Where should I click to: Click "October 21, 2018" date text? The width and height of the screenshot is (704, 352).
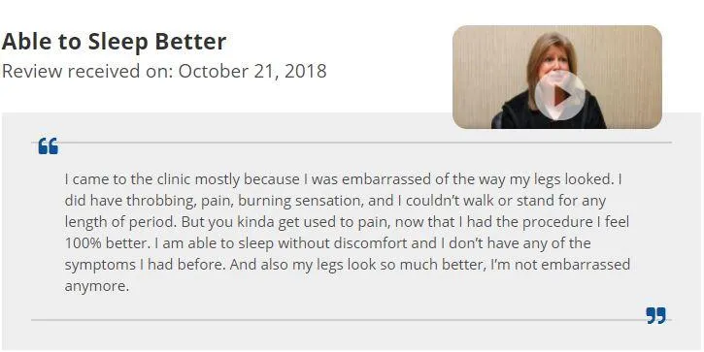coord(252,72)
